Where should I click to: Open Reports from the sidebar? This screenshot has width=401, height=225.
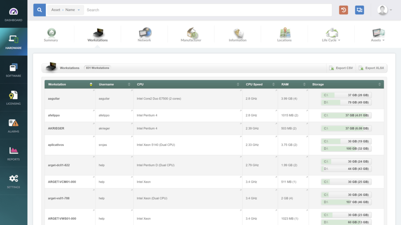click(x=14, y=153)
